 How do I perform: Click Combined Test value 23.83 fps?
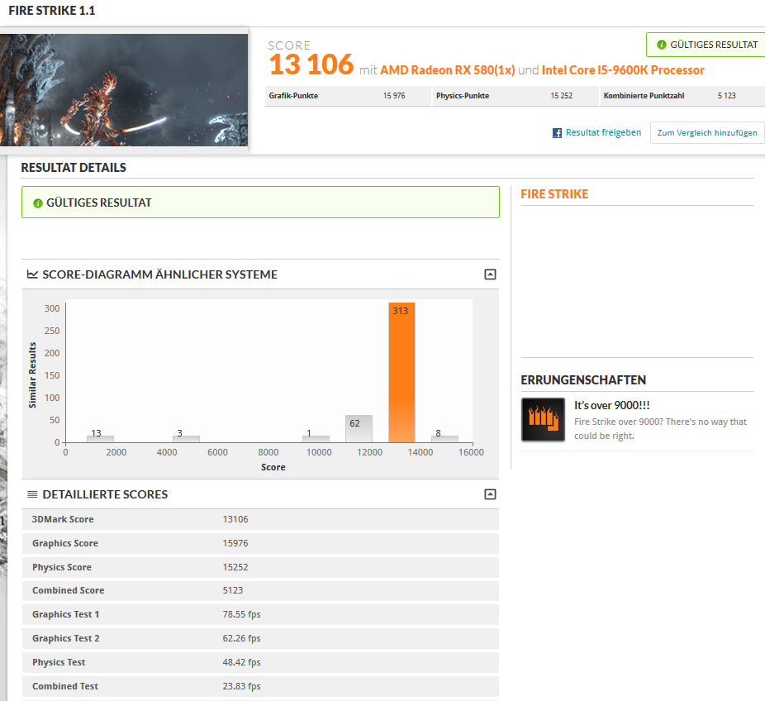241,686
